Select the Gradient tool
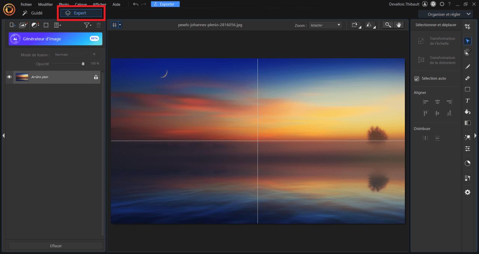The width and height of the screenshot is (479, 254). click(x=467, y=123)
